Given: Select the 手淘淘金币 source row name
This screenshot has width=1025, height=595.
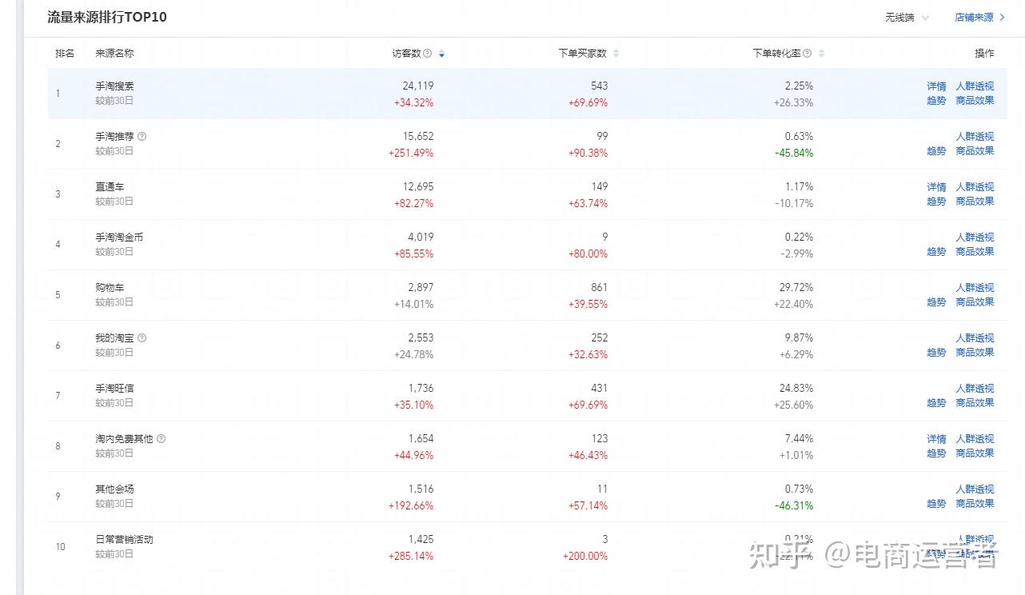Looking at the screenshot, I should tap(119, 238).
